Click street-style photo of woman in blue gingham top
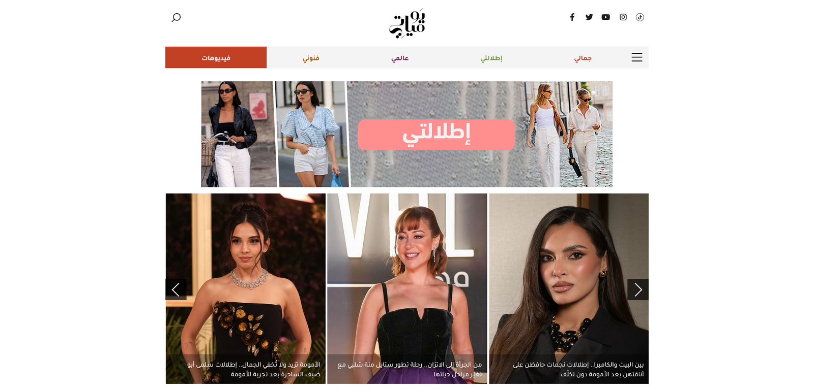Screen dimensions: 814x389 [311, 134]
